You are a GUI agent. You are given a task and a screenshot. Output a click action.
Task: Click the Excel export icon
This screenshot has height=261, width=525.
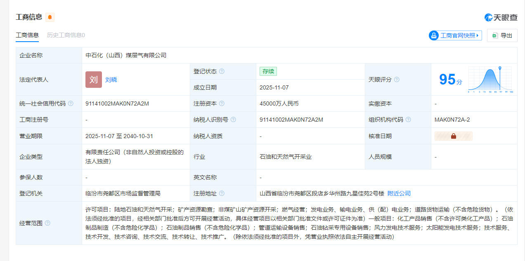click(x=494, y=35)
